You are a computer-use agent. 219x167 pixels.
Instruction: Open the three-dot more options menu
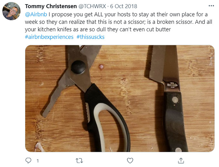(x=211, y=6)
